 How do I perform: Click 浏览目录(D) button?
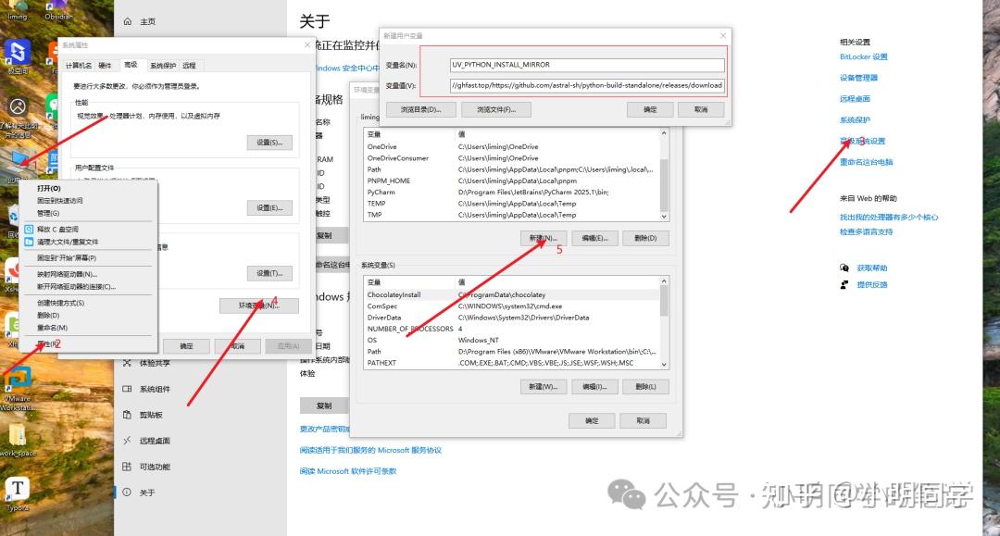[x=421, y=109]
